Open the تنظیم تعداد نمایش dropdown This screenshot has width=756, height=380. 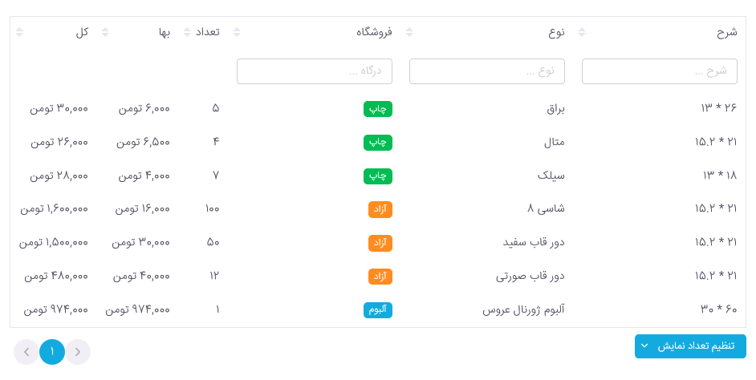[x=690, y=346]
